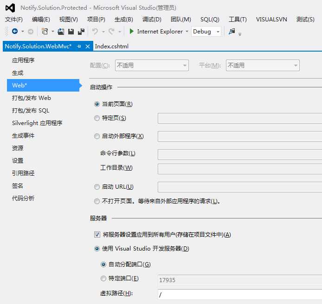Viewport: 322px width, 304px height.
Task: Select the Web* properties page
Action: pos(43,86)
